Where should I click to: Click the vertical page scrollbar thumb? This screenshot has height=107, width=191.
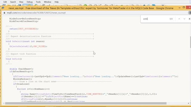[190, 42]
